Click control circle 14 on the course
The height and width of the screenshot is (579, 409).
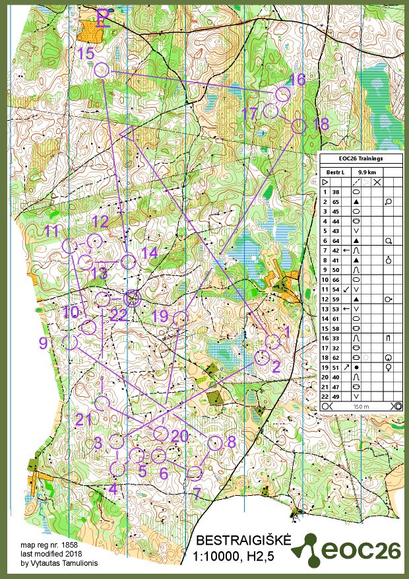pyautogui.click(x=129, y=261)
